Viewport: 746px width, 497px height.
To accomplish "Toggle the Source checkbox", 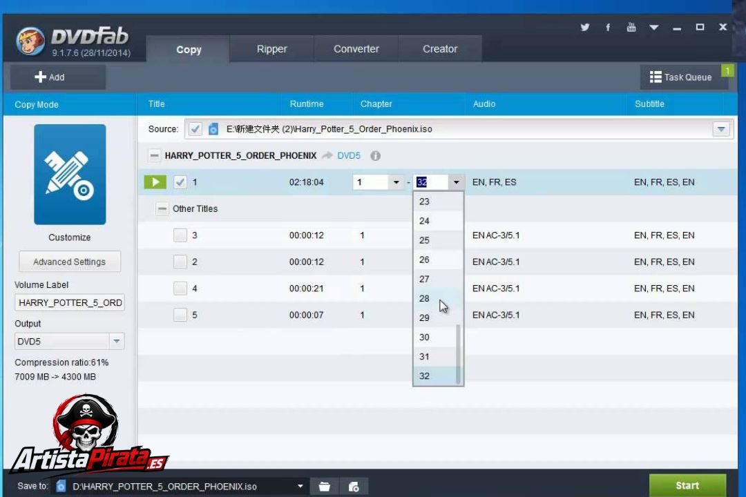I will pyautogui.click(x=195, y=129).
